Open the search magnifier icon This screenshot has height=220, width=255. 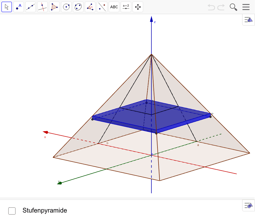(233, 7)
